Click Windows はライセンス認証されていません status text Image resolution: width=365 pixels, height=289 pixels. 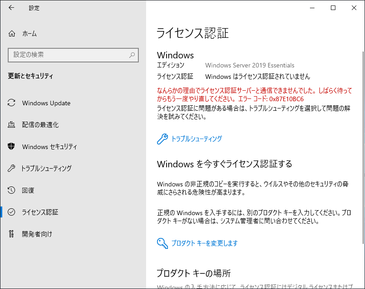(258, 77)
